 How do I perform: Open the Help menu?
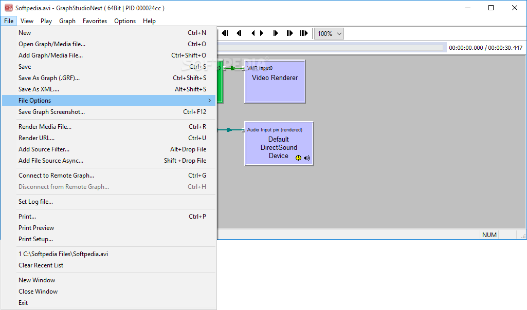tap(149, 21)
